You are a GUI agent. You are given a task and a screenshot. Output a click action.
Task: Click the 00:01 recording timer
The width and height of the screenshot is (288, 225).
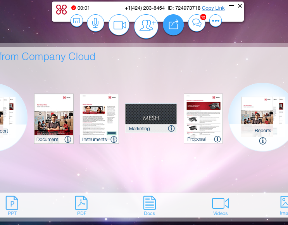84,8
